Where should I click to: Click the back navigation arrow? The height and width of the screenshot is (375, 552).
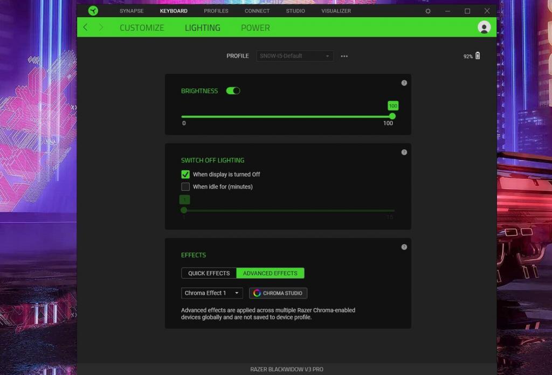coord(85,27)
